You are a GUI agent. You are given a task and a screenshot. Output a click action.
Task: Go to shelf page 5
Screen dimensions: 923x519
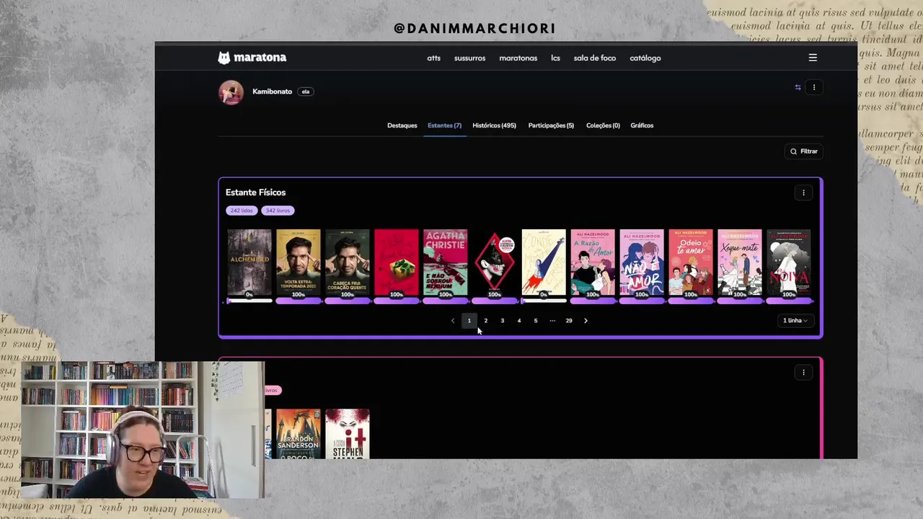pyautogui.click(x=535, y=321)
